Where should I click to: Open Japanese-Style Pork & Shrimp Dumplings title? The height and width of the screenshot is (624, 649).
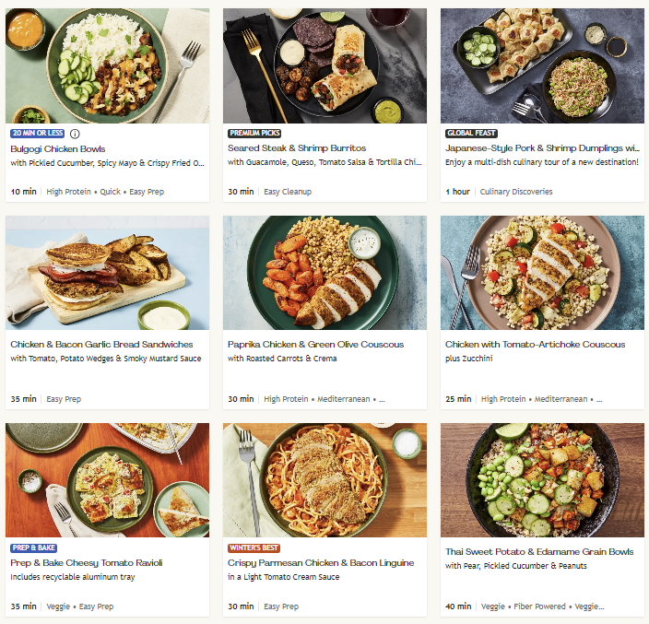click(x=542, y=147)
